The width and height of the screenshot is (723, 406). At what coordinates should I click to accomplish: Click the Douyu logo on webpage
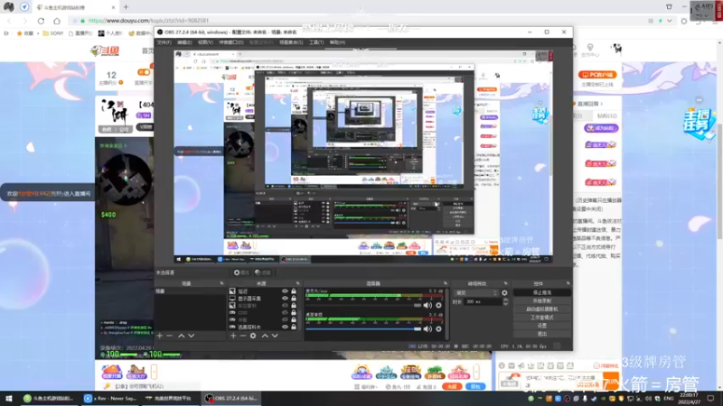(105, 51)
